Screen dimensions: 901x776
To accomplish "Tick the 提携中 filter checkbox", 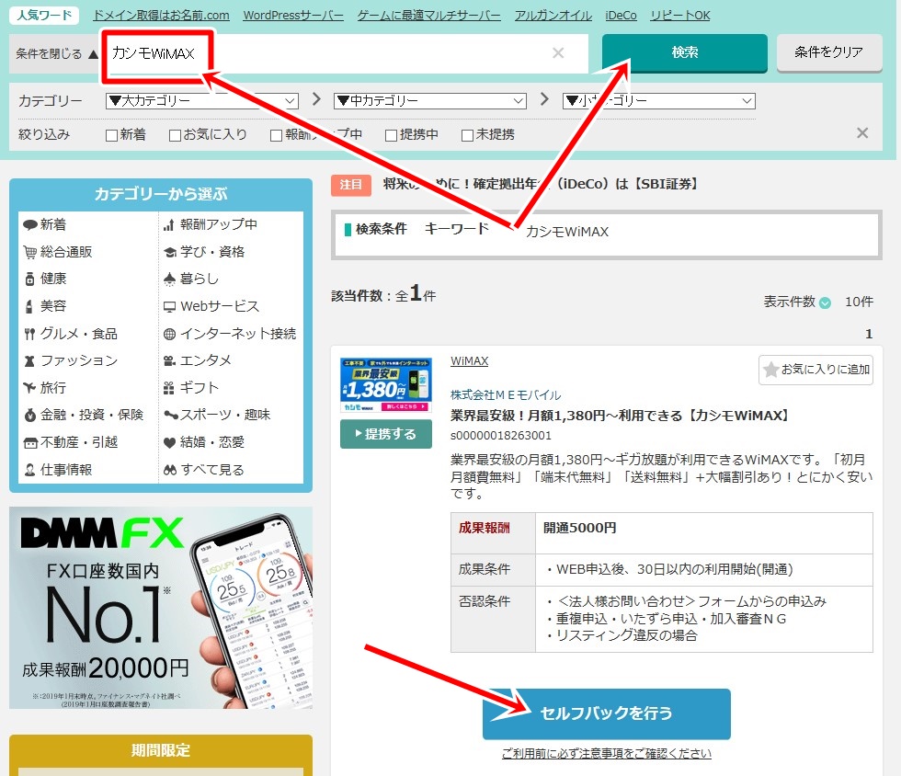I will [391, 135].
